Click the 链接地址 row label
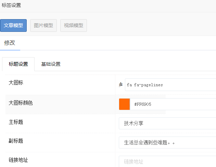This screenshot has width=216, height=167. [18, 160]
